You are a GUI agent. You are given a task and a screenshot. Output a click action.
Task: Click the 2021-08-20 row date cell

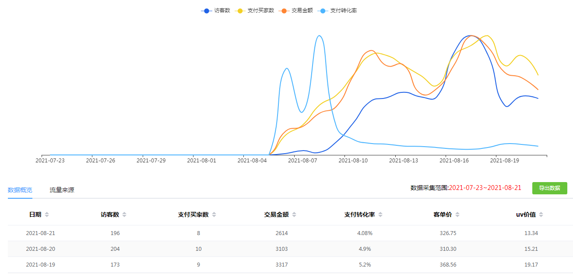tap(41, 249)
